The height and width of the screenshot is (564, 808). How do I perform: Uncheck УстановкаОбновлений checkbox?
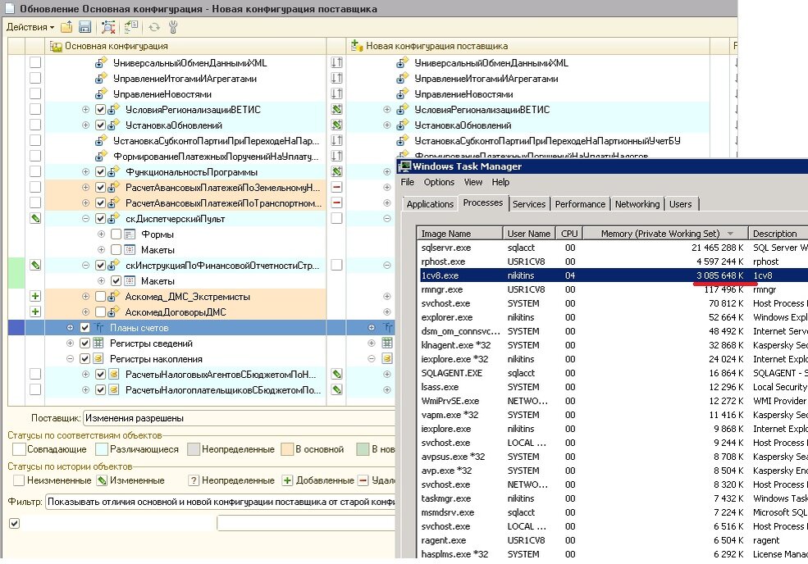pyautogui.click(x=100, y=125)
